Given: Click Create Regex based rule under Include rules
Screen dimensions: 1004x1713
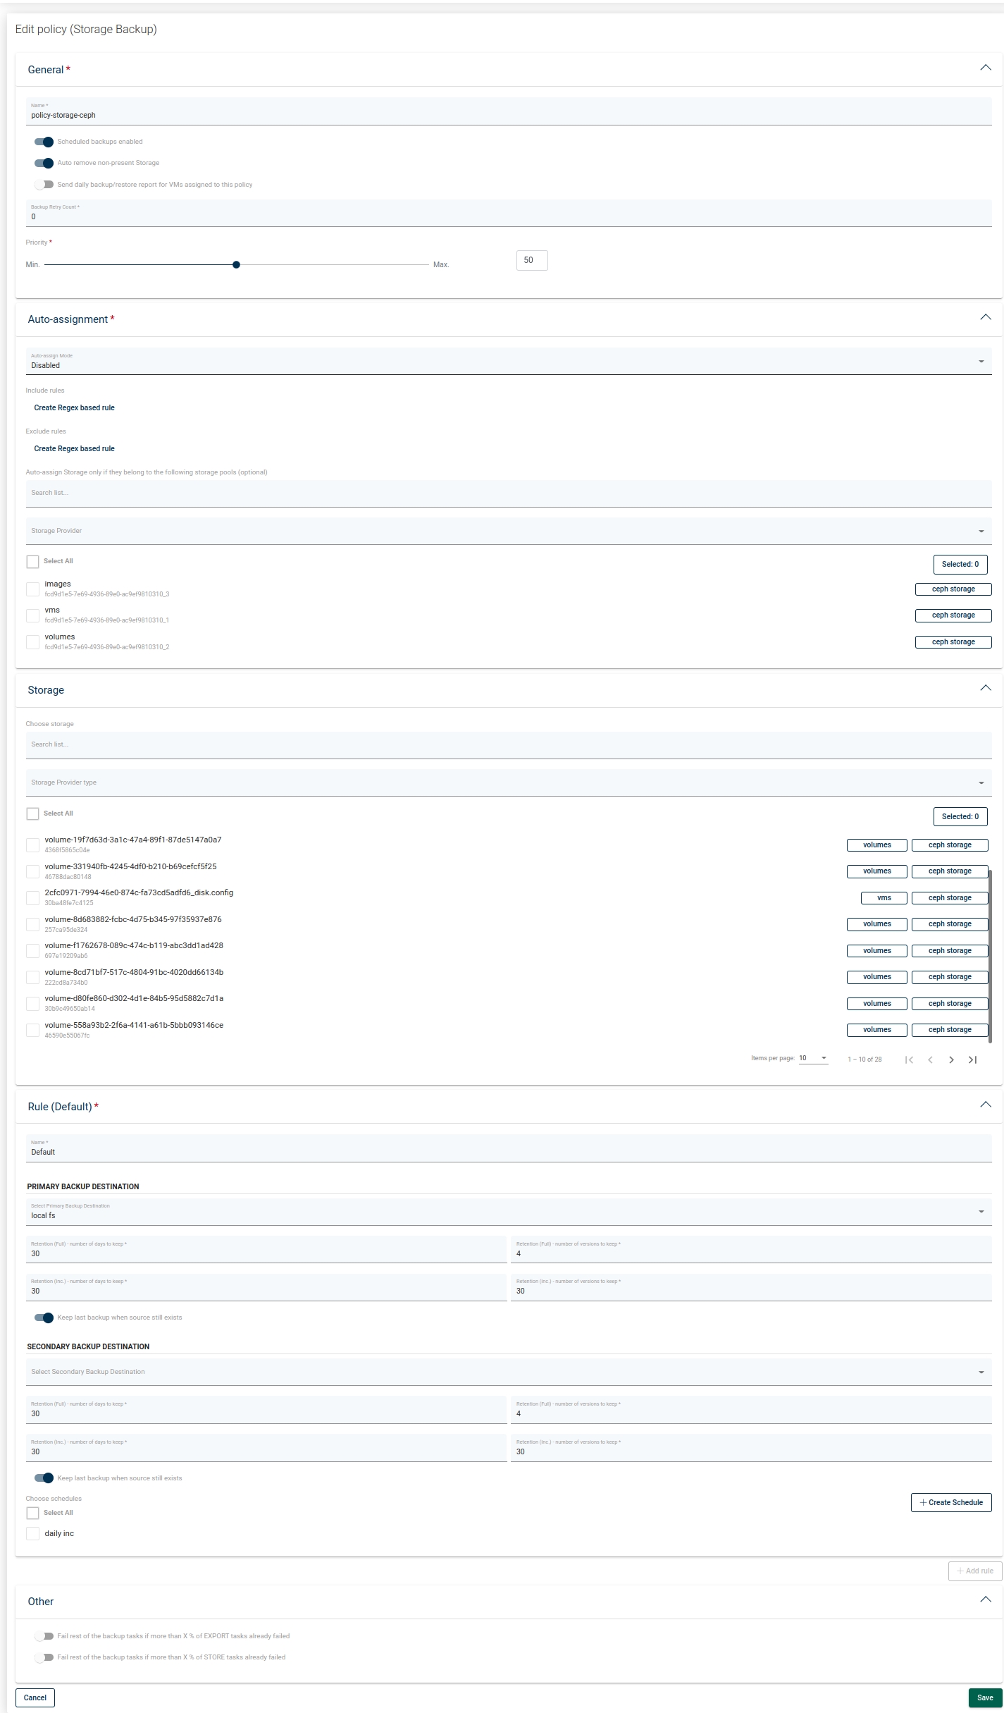Looking at the screenshot, I should [x=74, y=407].
